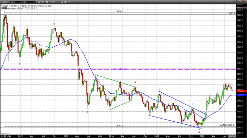Click the 1047.3 support line label
This screenshot has width=247, height=138.
[x=120, y=125]
